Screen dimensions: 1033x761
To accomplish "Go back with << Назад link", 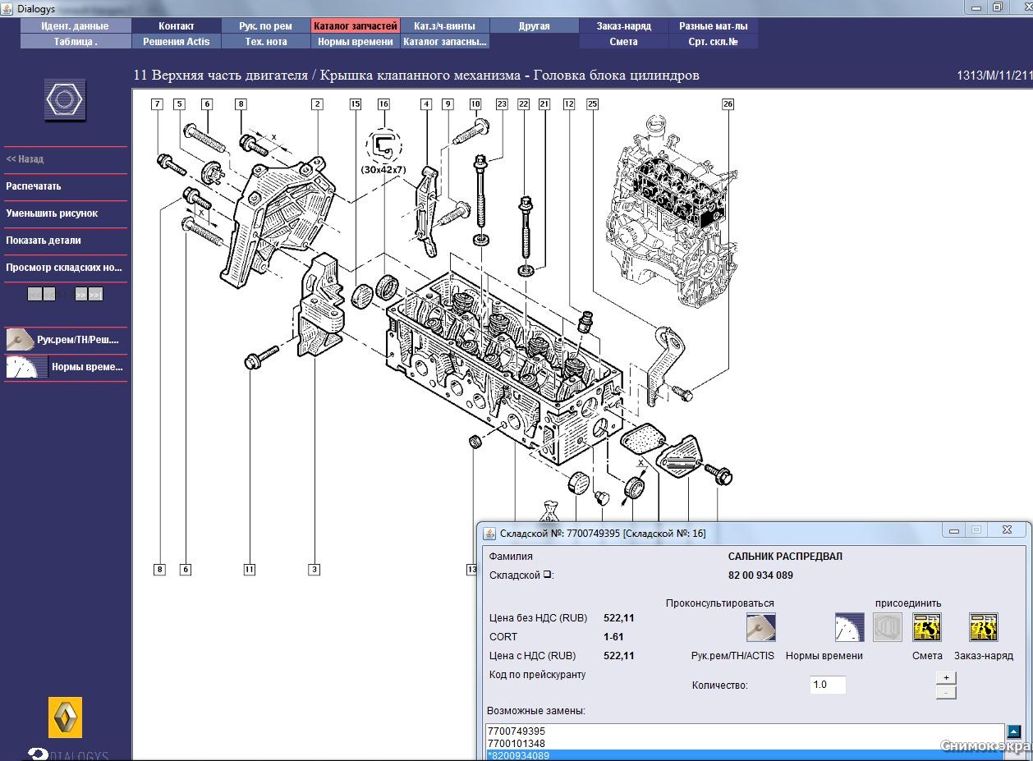I will click(x=25, y=159).
